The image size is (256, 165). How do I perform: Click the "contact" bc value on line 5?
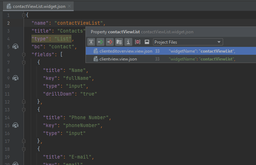coord(61,47)
